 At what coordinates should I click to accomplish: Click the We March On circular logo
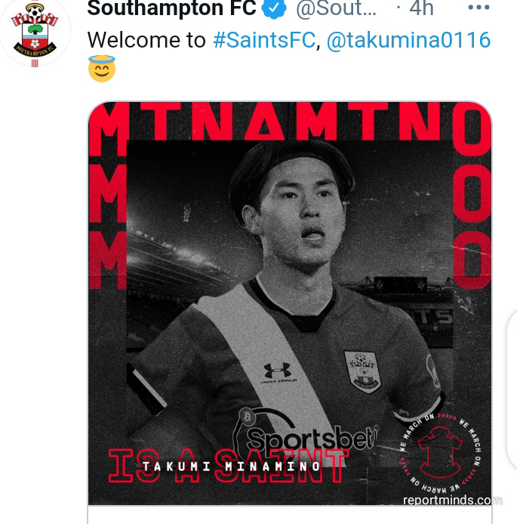(x=441, y=452)
